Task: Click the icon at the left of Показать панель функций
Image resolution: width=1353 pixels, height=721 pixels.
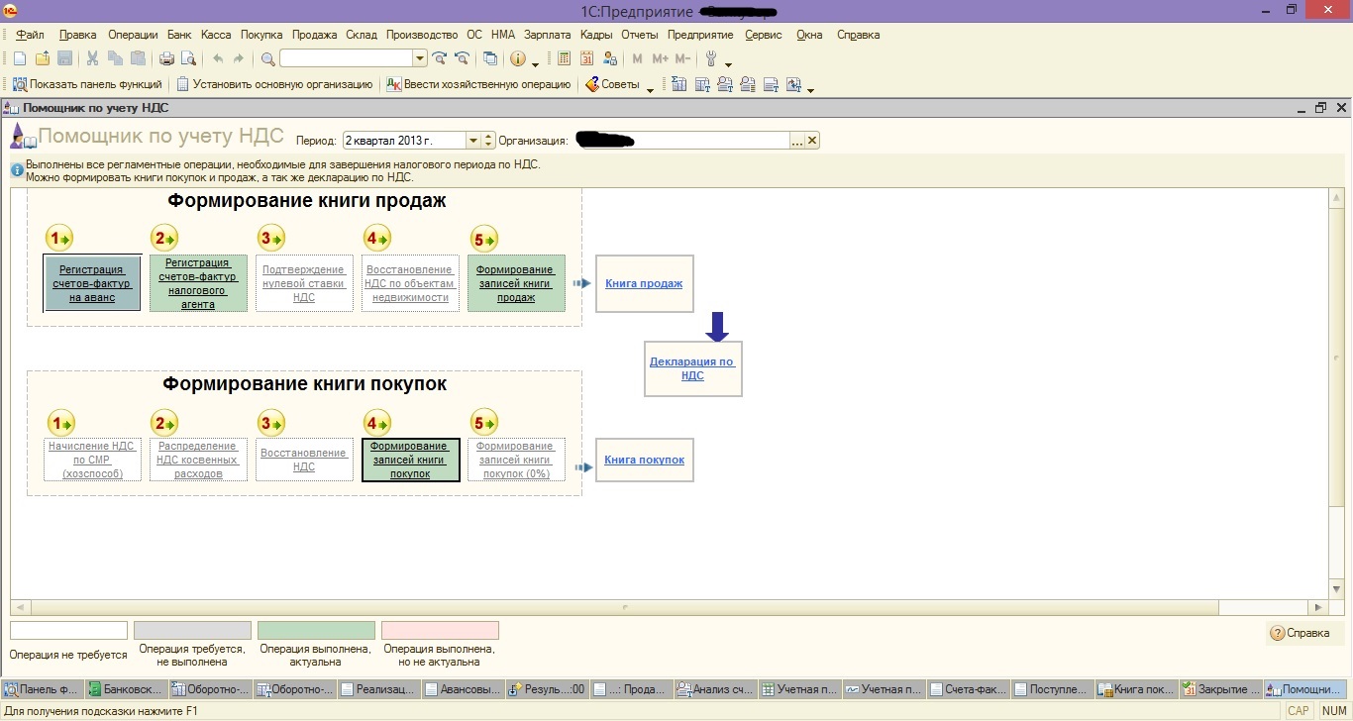Action: 19,84
